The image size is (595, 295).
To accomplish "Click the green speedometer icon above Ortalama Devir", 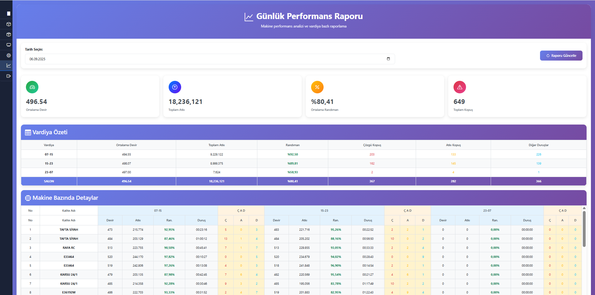I will pos(32,87).
